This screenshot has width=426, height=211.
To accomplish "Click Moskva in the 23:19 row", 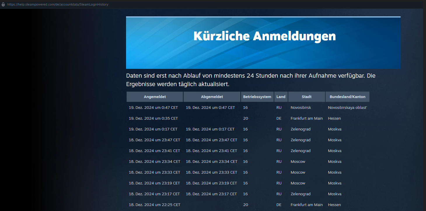I will click(335, 183).
